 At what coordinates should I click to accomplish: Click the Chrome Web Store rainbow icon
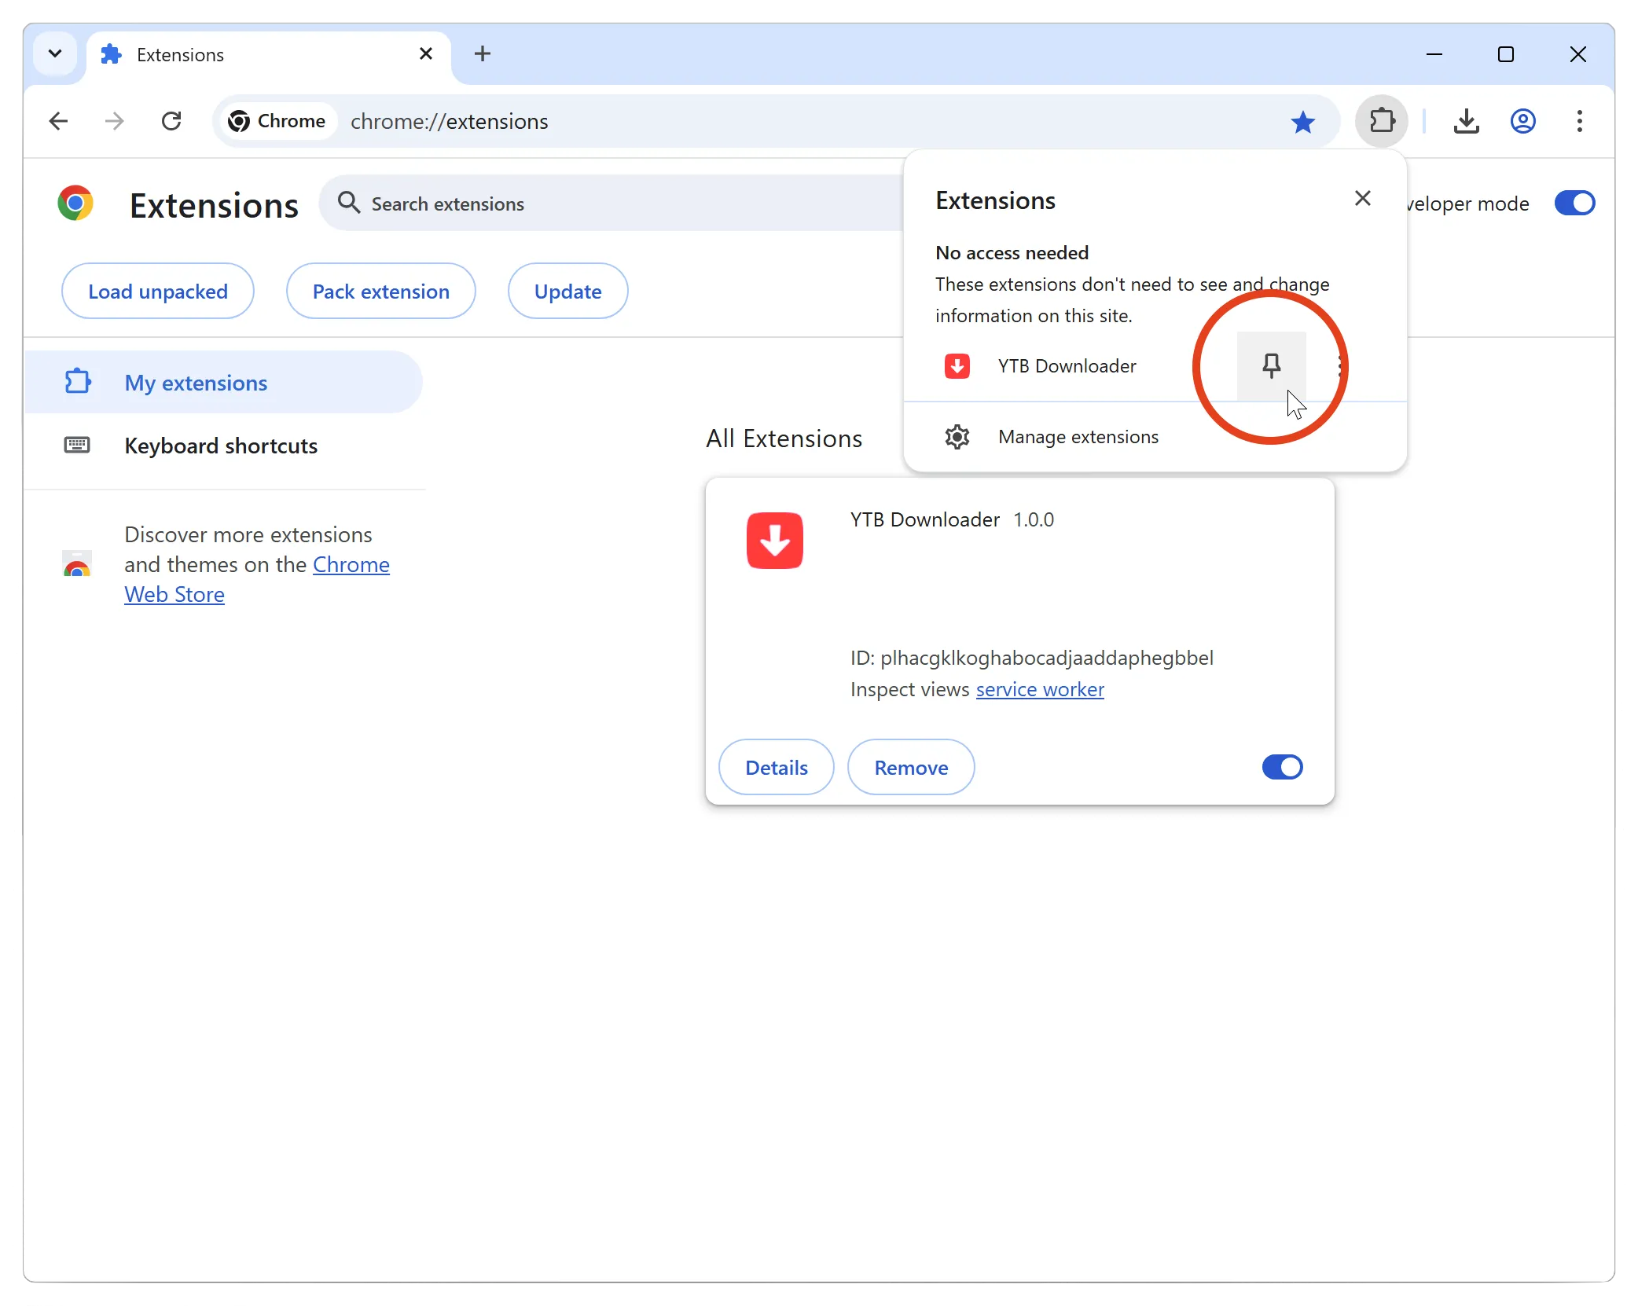[x=77, y=563]
